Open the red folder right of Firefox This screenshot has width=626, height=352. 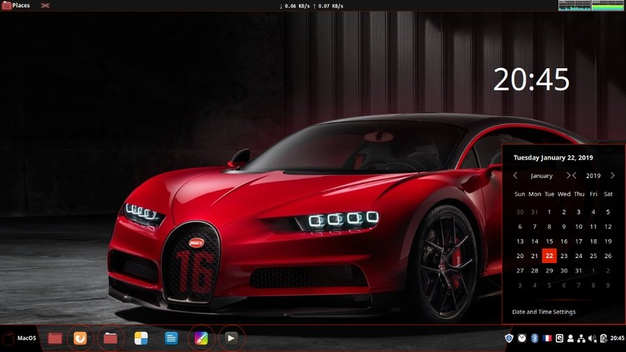(110, 338)
